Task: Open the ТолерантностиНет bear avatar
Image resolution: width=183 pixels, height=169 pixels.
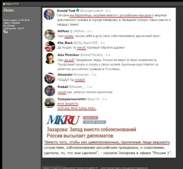Action: (x=50, y=103)
